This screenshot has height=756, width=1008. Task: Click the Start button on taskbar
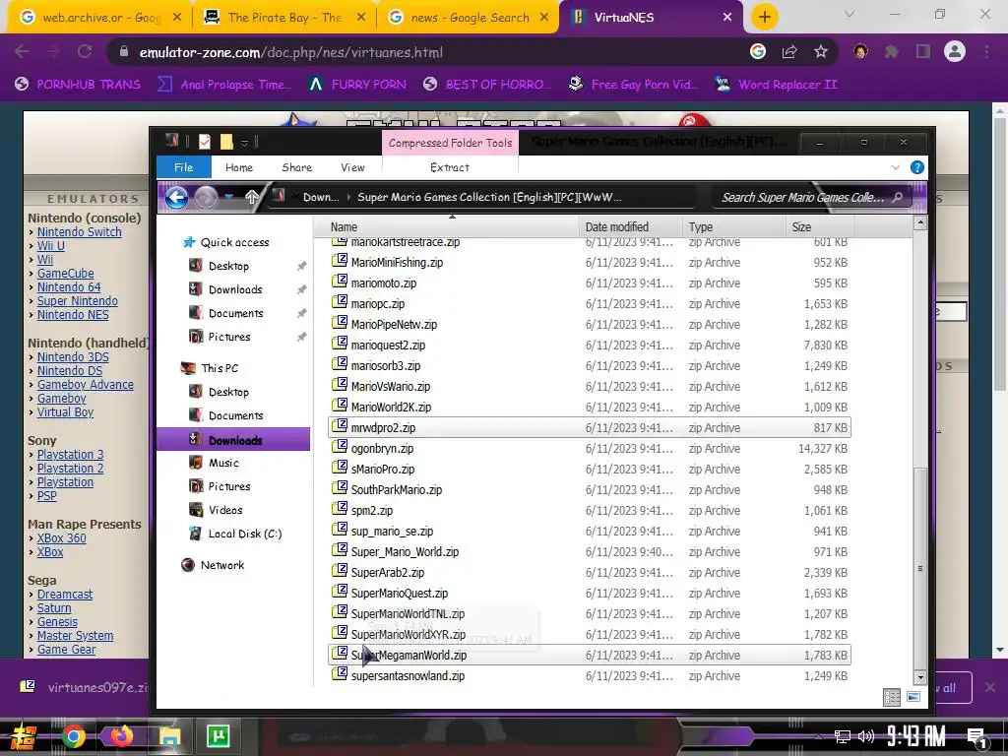(24, 736)
